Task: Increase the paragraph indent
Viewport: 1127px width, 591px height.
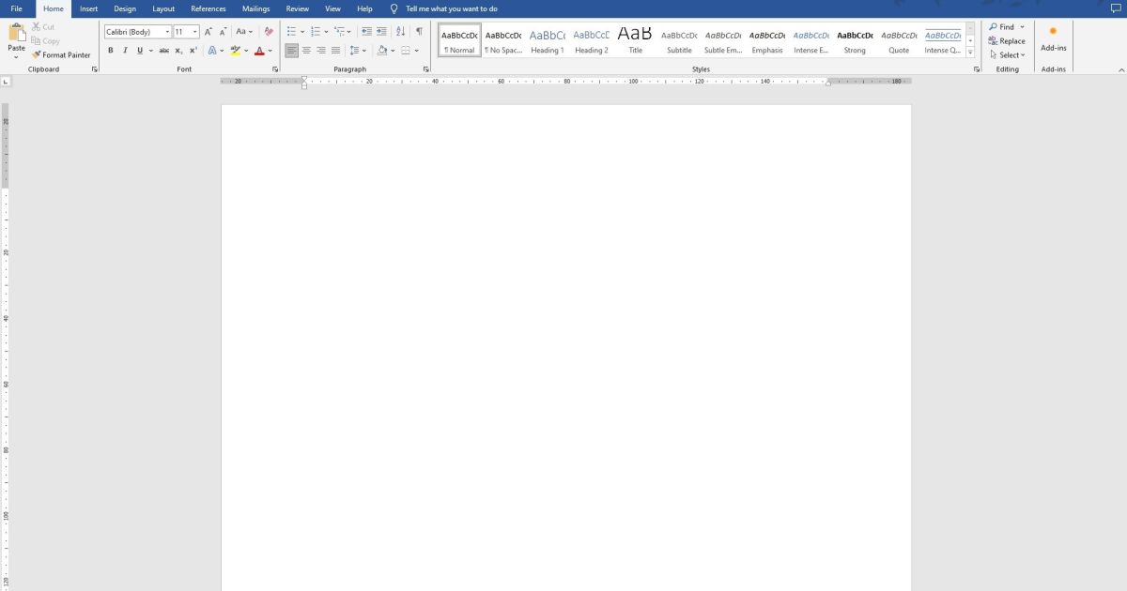Action: [381, 32]
